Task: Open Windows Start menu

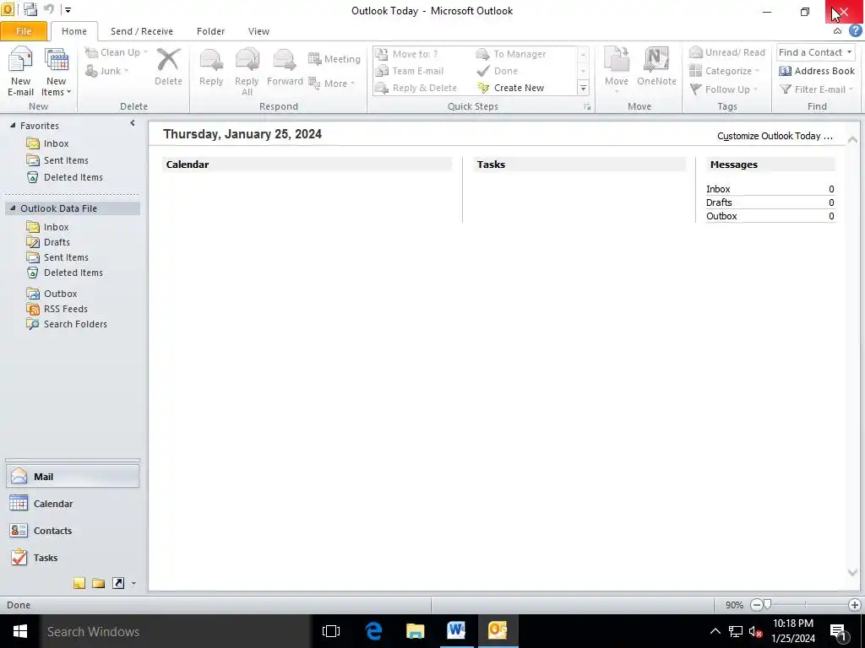Action: point(20,631)
